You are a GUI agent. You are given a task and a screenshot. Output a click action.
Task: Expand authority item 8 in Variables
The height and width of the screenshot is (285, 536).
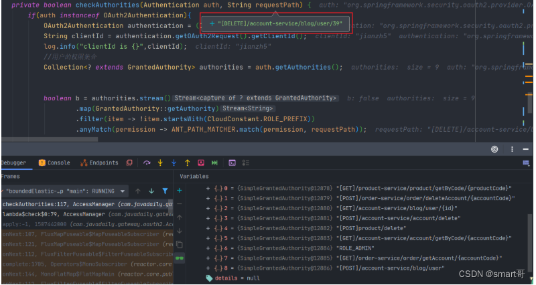click(x=208, y=268)
